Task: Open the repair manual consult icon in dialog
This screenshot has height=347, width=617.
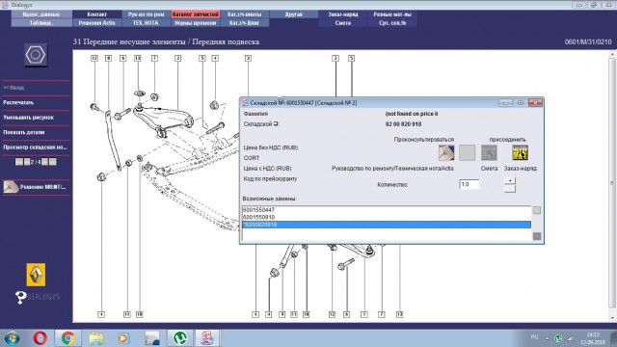Action: 446,152
